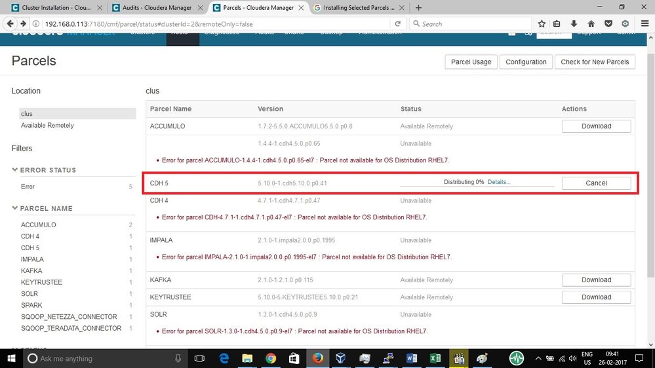The image size is (655, 368).
Task: Open Google Chrome from taskbar
Action: pos(271,358)
